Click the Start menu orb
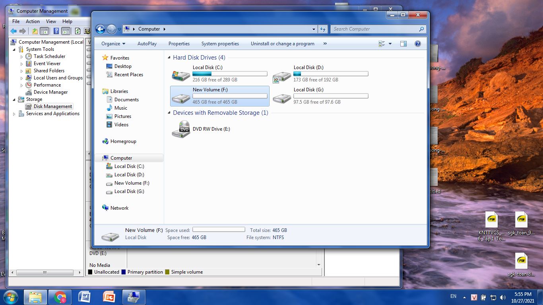543x305 pixels. point(10,297)
